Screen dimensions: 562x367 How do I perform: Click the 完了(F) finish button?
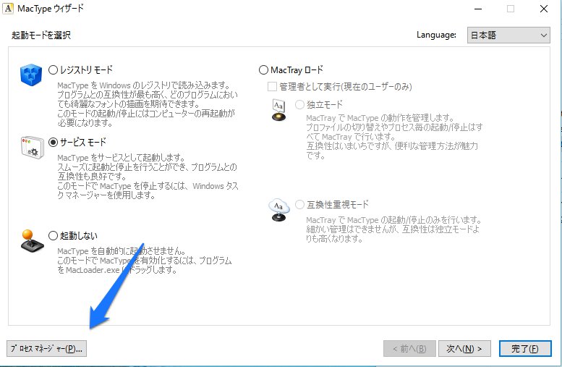pyautogui.click(x=525, y=348)
